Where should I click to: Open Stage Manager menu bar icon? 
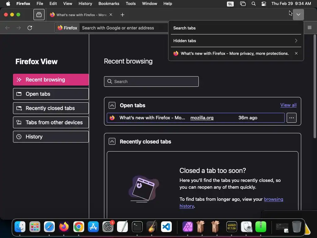pos(243,4)
